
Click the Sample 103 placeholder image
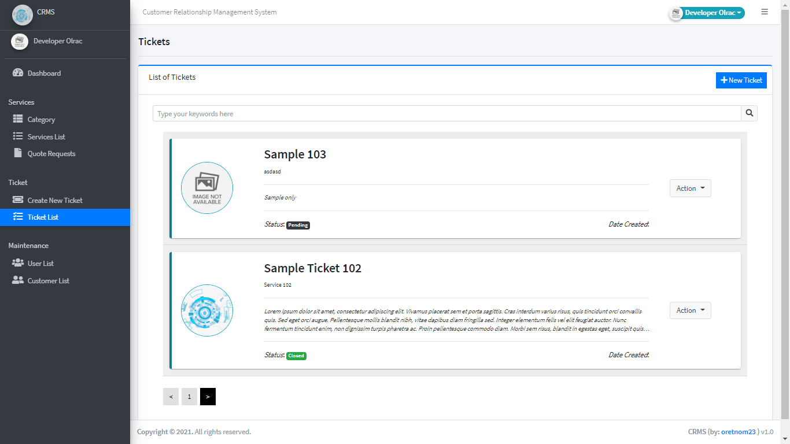pos(207,188)
